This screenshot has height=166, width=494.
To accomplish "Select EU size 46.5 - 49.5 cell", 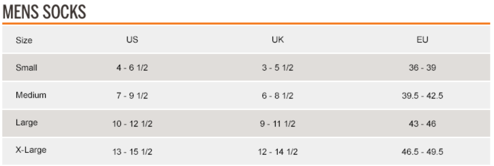I will click(422, 152).
